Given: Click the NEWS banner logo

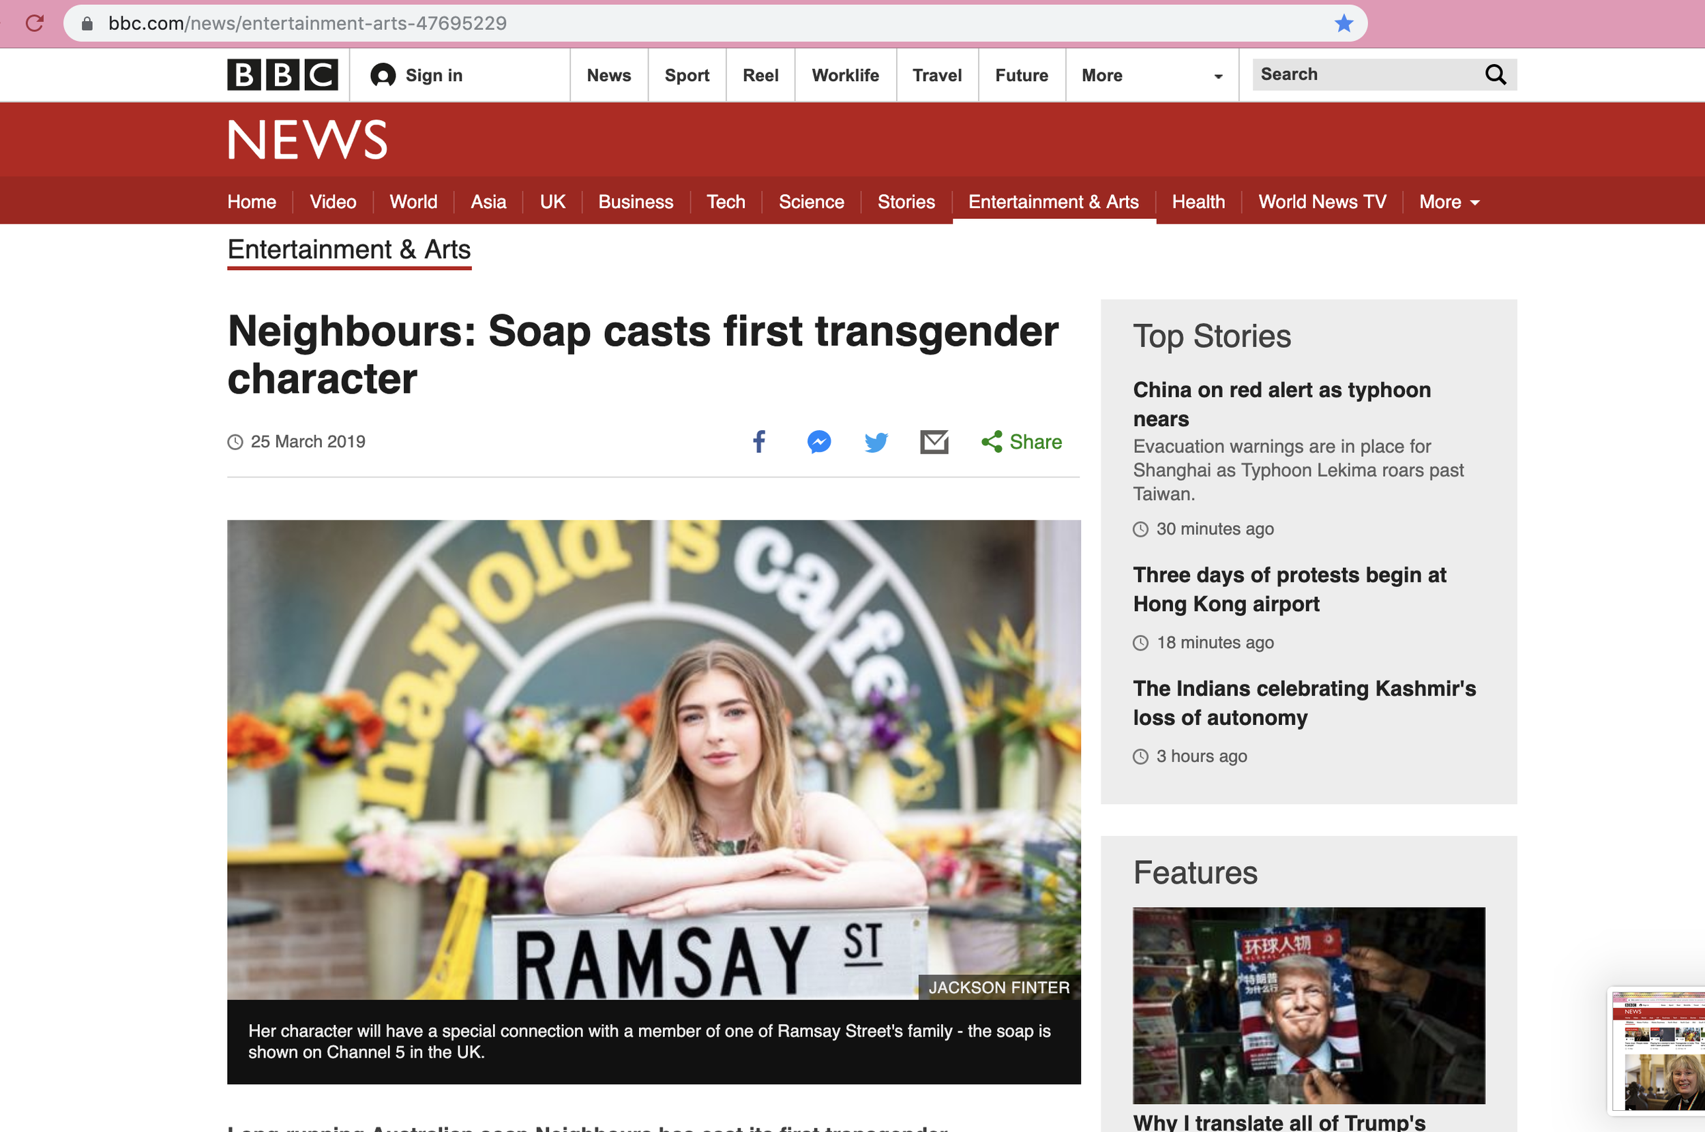Looking at the screenshot, I should click(x=308, y=139).
